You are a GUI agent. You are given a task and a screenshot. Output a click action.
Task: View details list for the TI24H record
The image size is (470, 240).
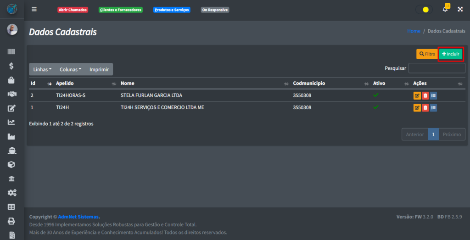[433, 108]
